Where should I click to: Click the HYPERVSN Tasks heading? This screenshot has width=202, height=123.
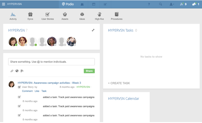pos(121,30)
